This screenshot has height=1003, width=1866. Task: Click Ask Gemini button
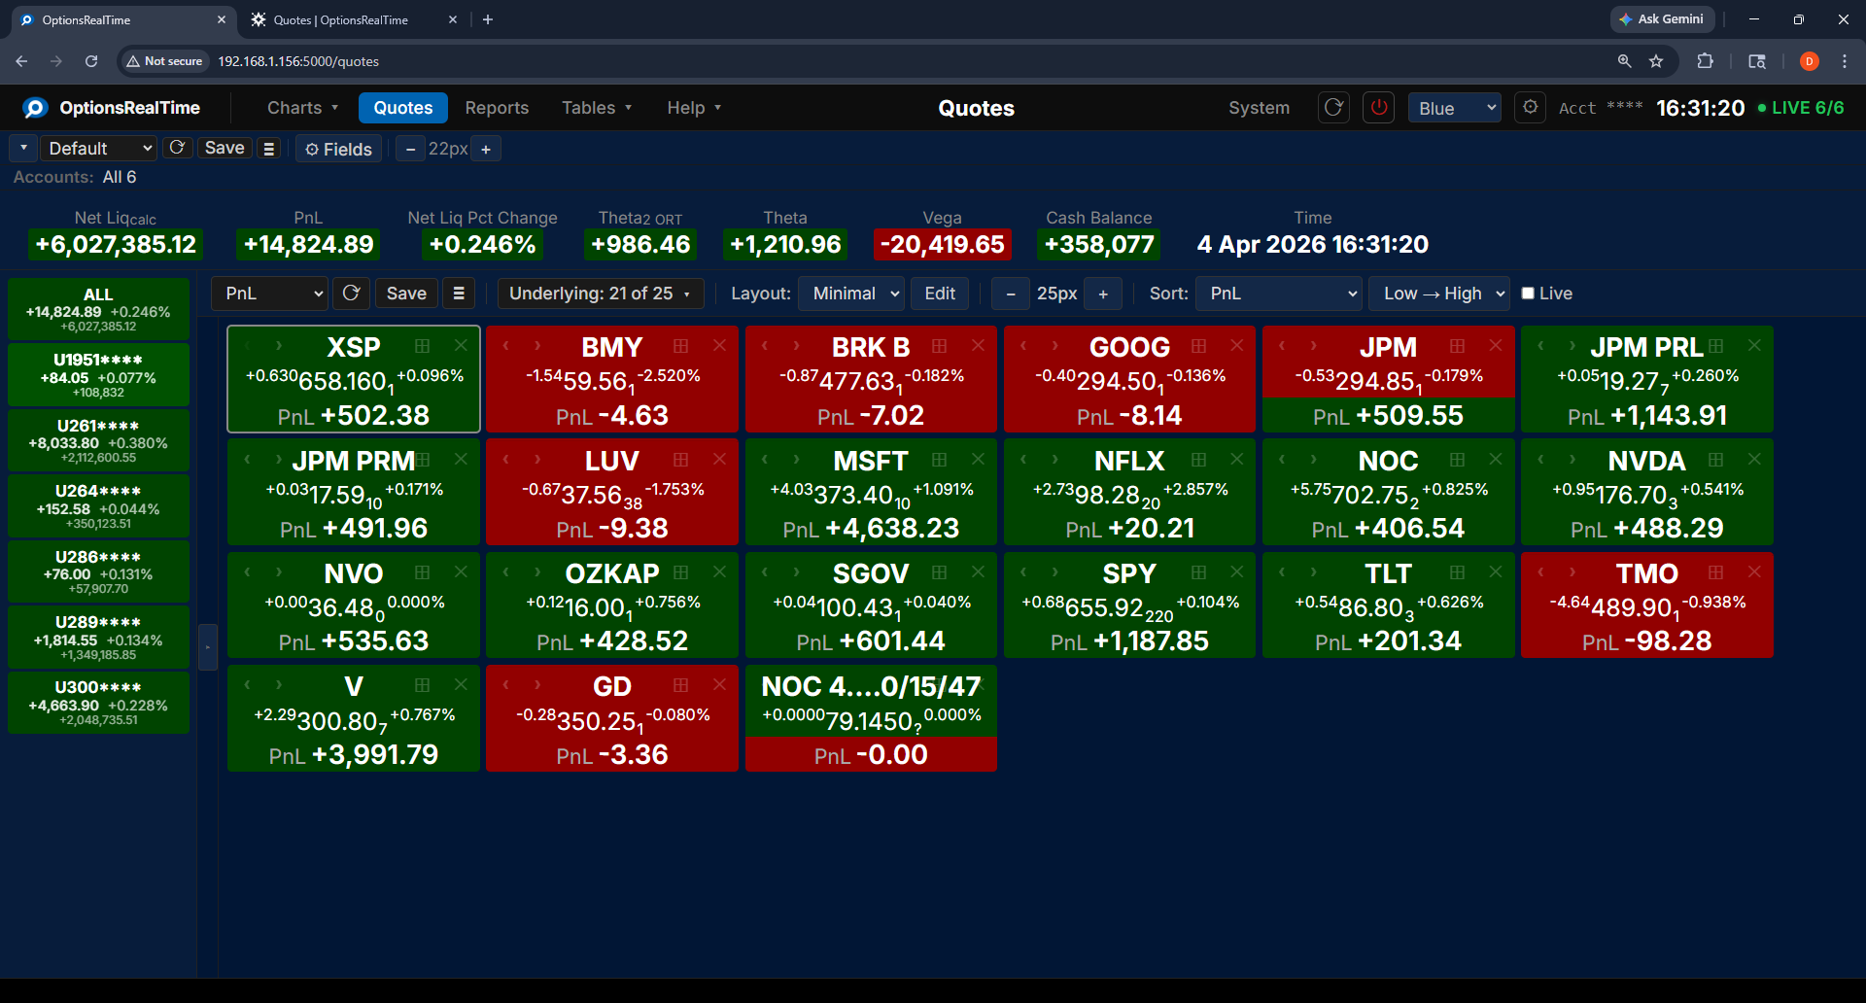(x=1662, y=19)
